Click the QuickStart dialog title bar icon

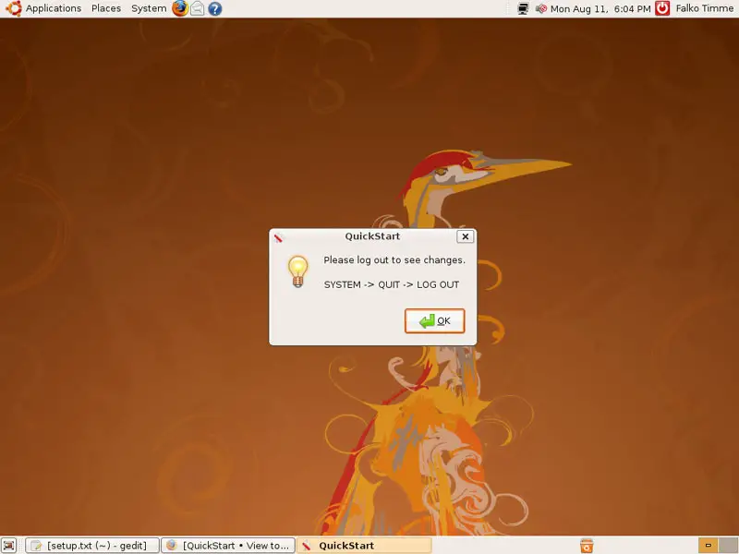click(x=278, y=237)
